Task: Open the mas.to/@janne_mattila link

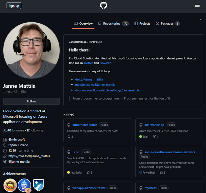Action: click(x=29, y=156)
